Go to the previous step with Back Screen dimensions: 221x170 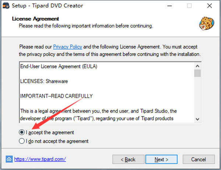click(129, 159)
